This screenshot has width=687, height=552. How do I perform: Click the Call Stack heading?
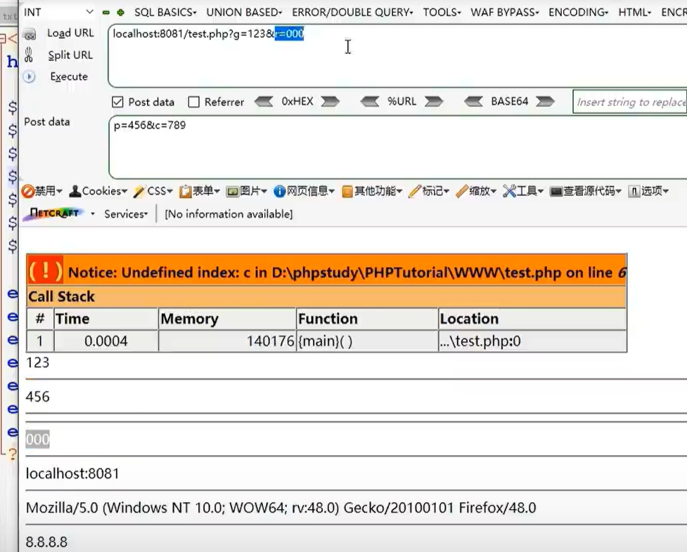(x=62, y=297)
